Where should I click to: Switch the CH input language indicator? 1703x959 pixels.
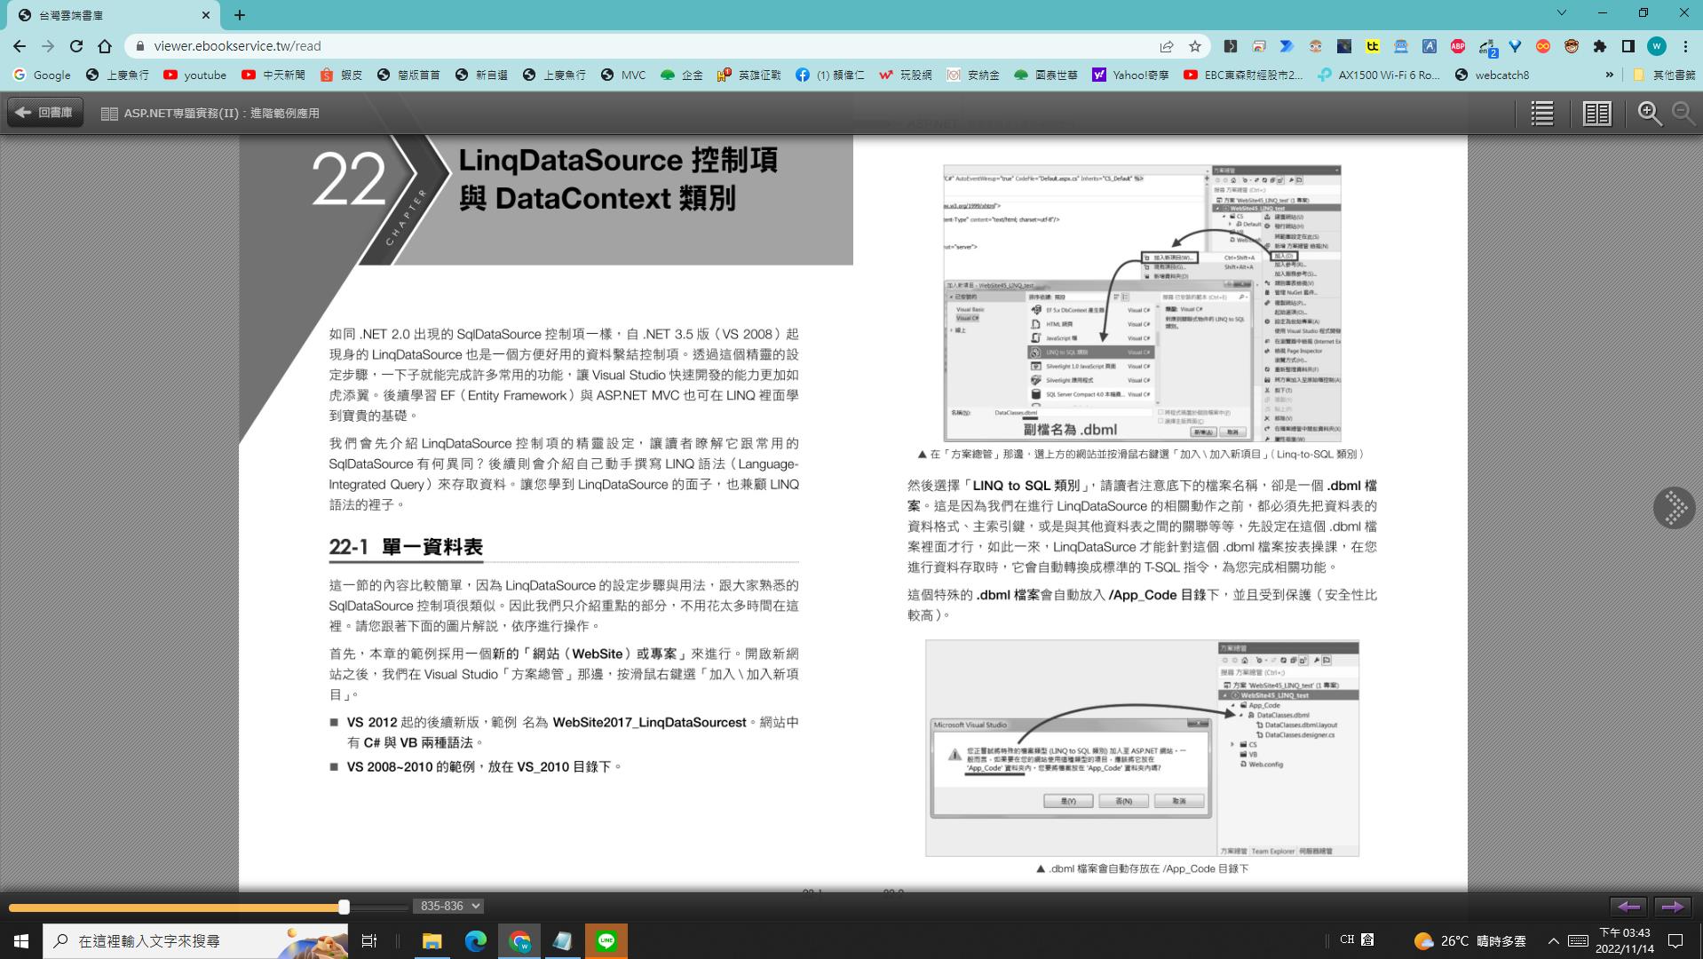(x=1347, y=939)
